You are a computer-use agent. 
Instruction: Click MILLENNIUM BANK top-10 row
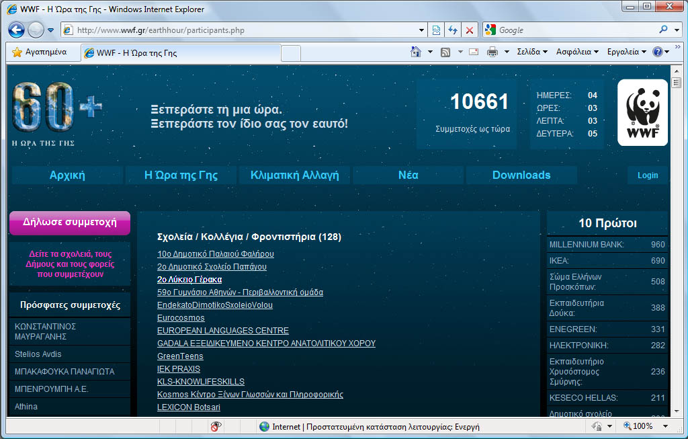(x=607, y=245)
